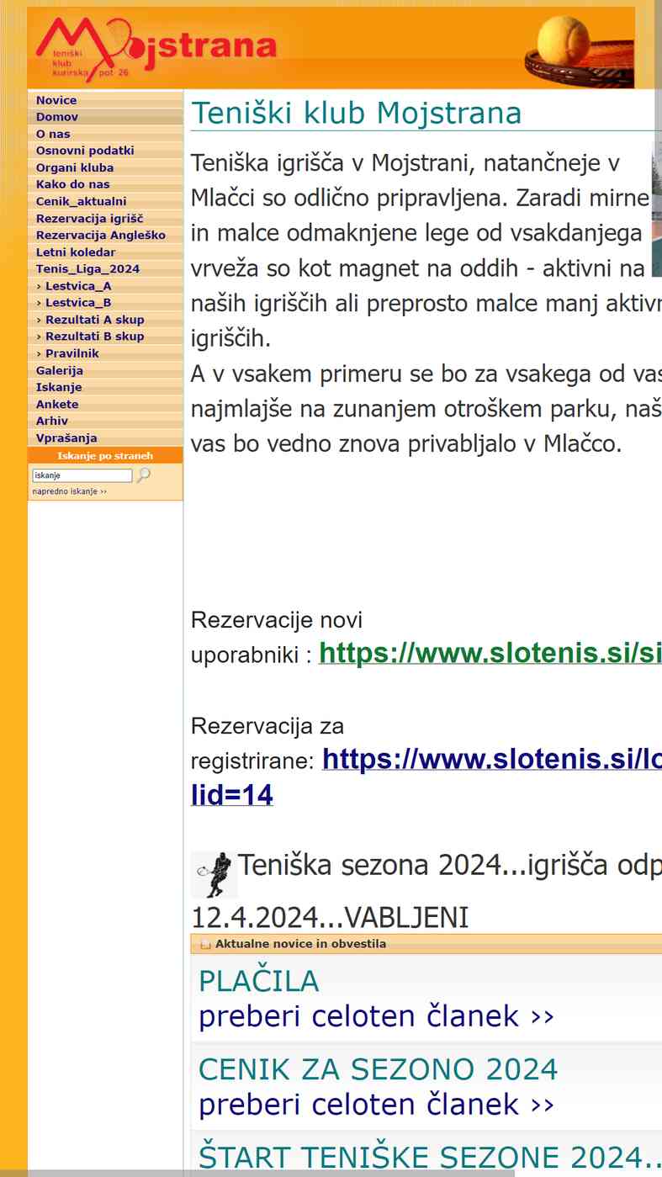Read full article under CENIK ZA SEZONO 2024
The image size is (662, 1177).
coord(377,1104)
